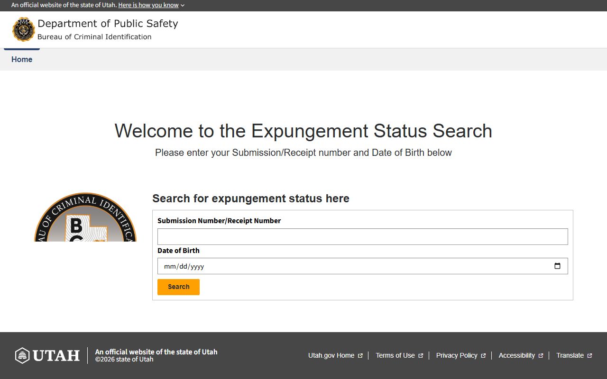Image resolution: width=607 pixels, height=379 pixels.
Task: Open the Utah.gov Home footer link
Action: (335, 355)
